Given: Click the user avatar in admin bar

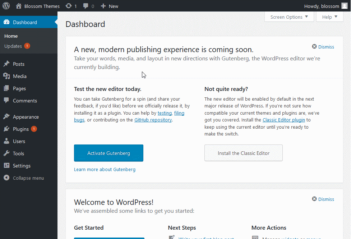Looking at the screenshot, I should pyautogui.click(x=345, y=6).
